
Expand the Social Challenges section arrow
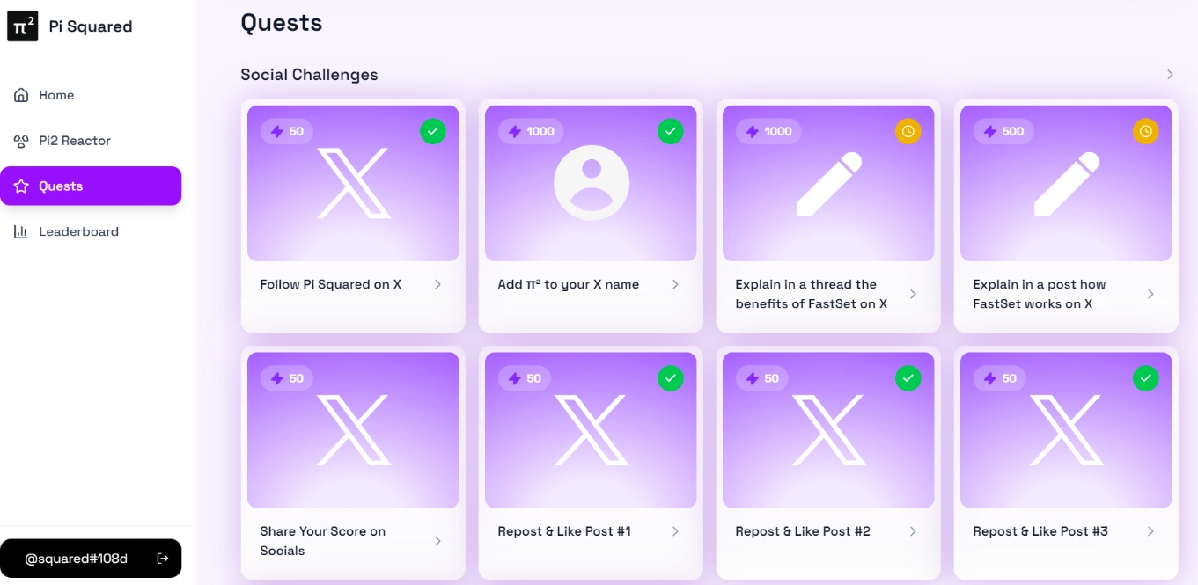click(1170, 75)
